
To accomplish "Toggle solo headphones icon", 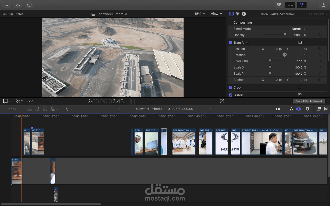I will [291, 109].
